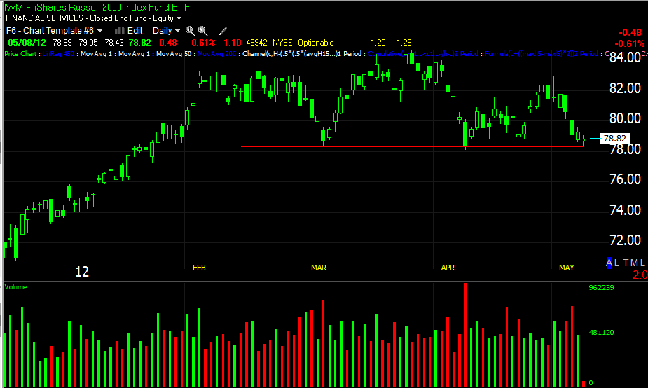
Task: Click the APR month label
Action: tap(448, 268)
